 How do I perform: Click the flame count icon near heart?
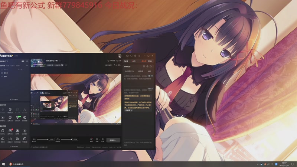pyautogui.click(x=115, y=65)
